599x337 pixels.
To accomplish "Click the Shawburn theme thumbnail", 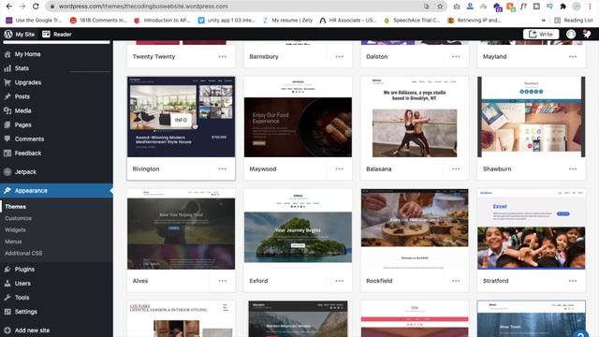I will click(x=532, y=117).
